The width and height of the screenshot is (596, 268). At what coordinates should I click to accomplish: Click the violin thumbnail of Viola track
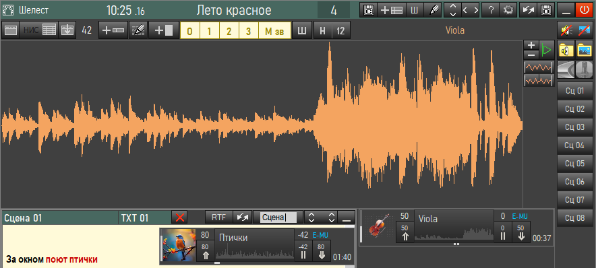(x=379, y=226)
